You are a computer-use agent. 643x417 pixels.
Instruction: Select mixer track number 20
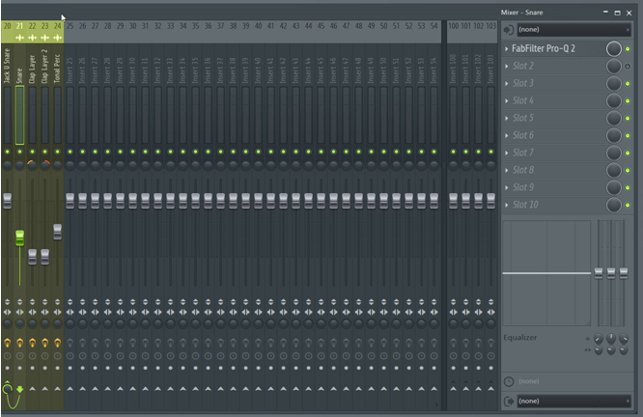(8, 26)
